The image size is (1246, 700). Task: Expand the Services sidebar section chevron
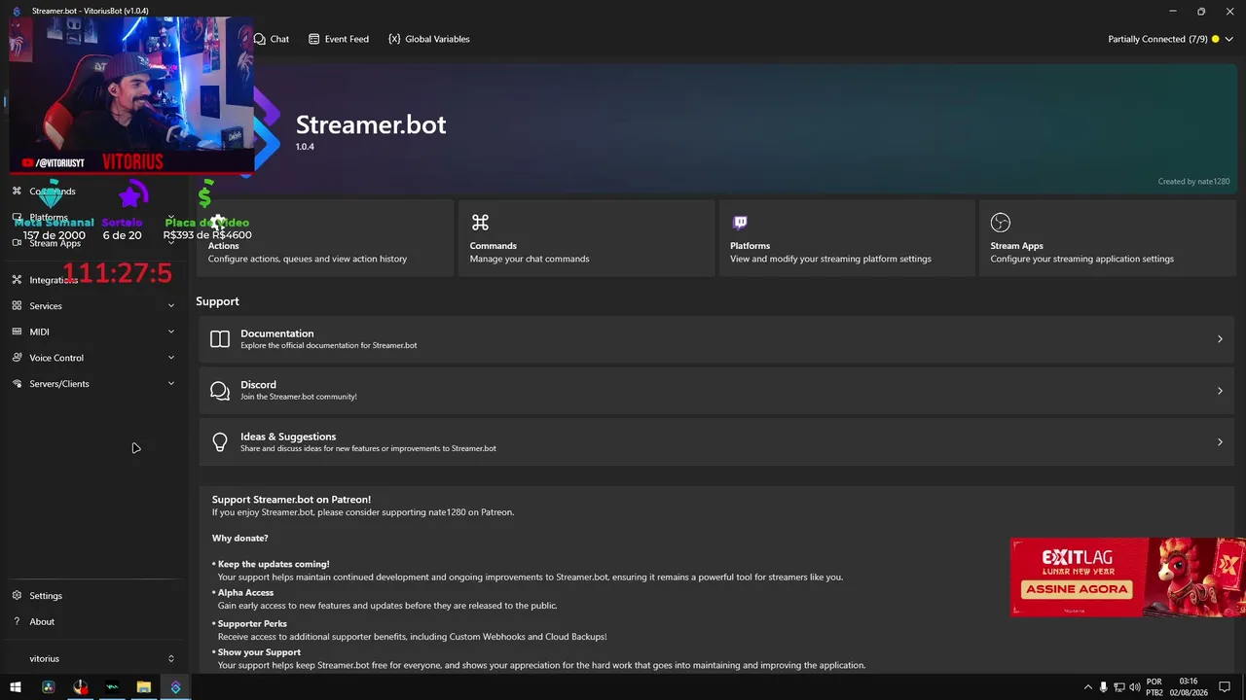coord(171,306)
